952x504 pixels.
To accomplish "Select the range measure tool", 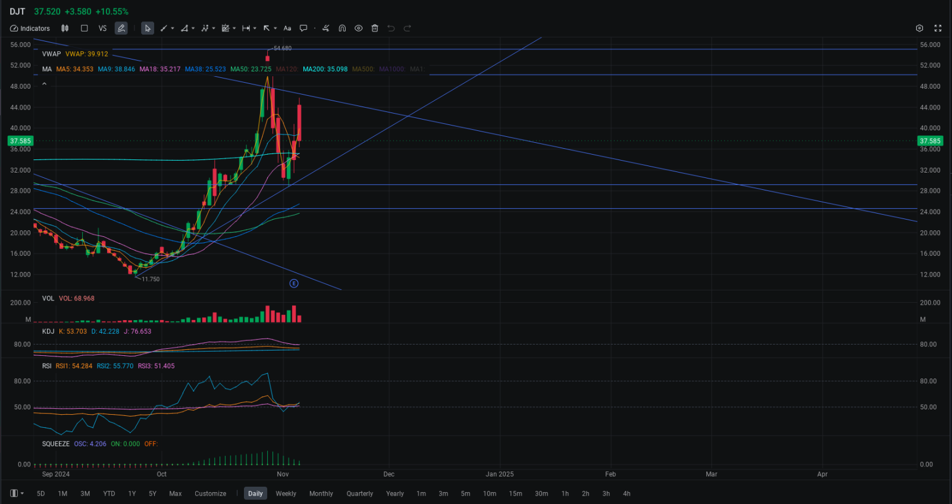I will tap(246, 28).
